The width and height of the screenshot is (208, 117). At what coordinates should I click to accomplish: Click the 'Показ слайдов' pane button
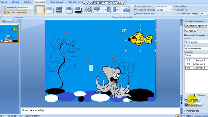(193, 105)
